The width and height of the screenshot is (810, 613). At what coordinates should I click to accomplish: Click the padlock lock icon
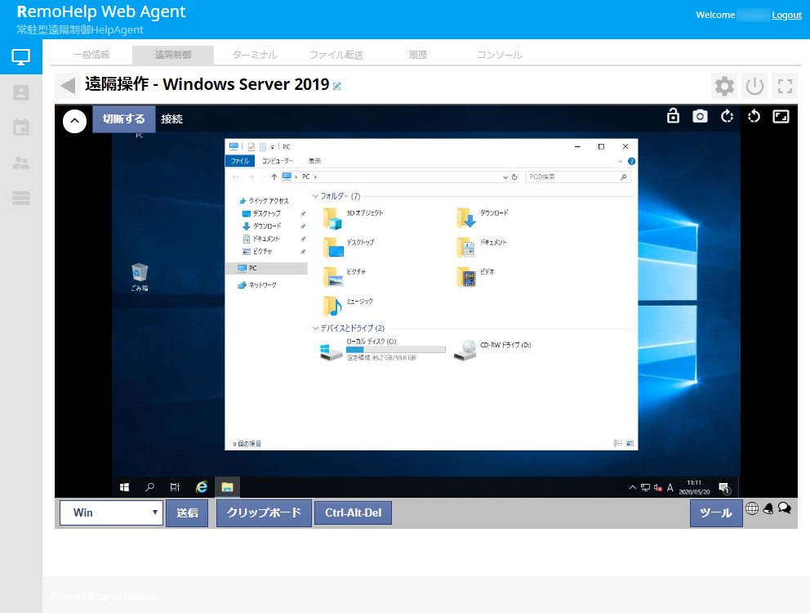pyautogui.click(x=673, y=116)
